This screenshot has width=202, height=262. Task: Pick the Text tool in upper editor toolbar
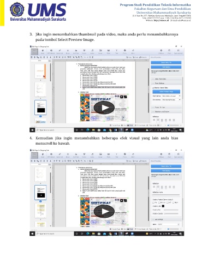[x=116, y=51]
